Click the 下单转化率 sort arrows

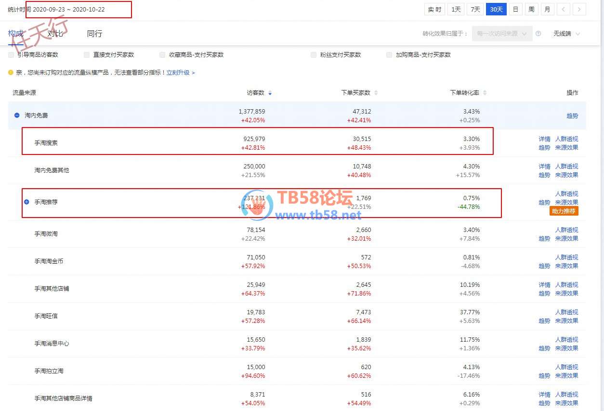[485, 93]
